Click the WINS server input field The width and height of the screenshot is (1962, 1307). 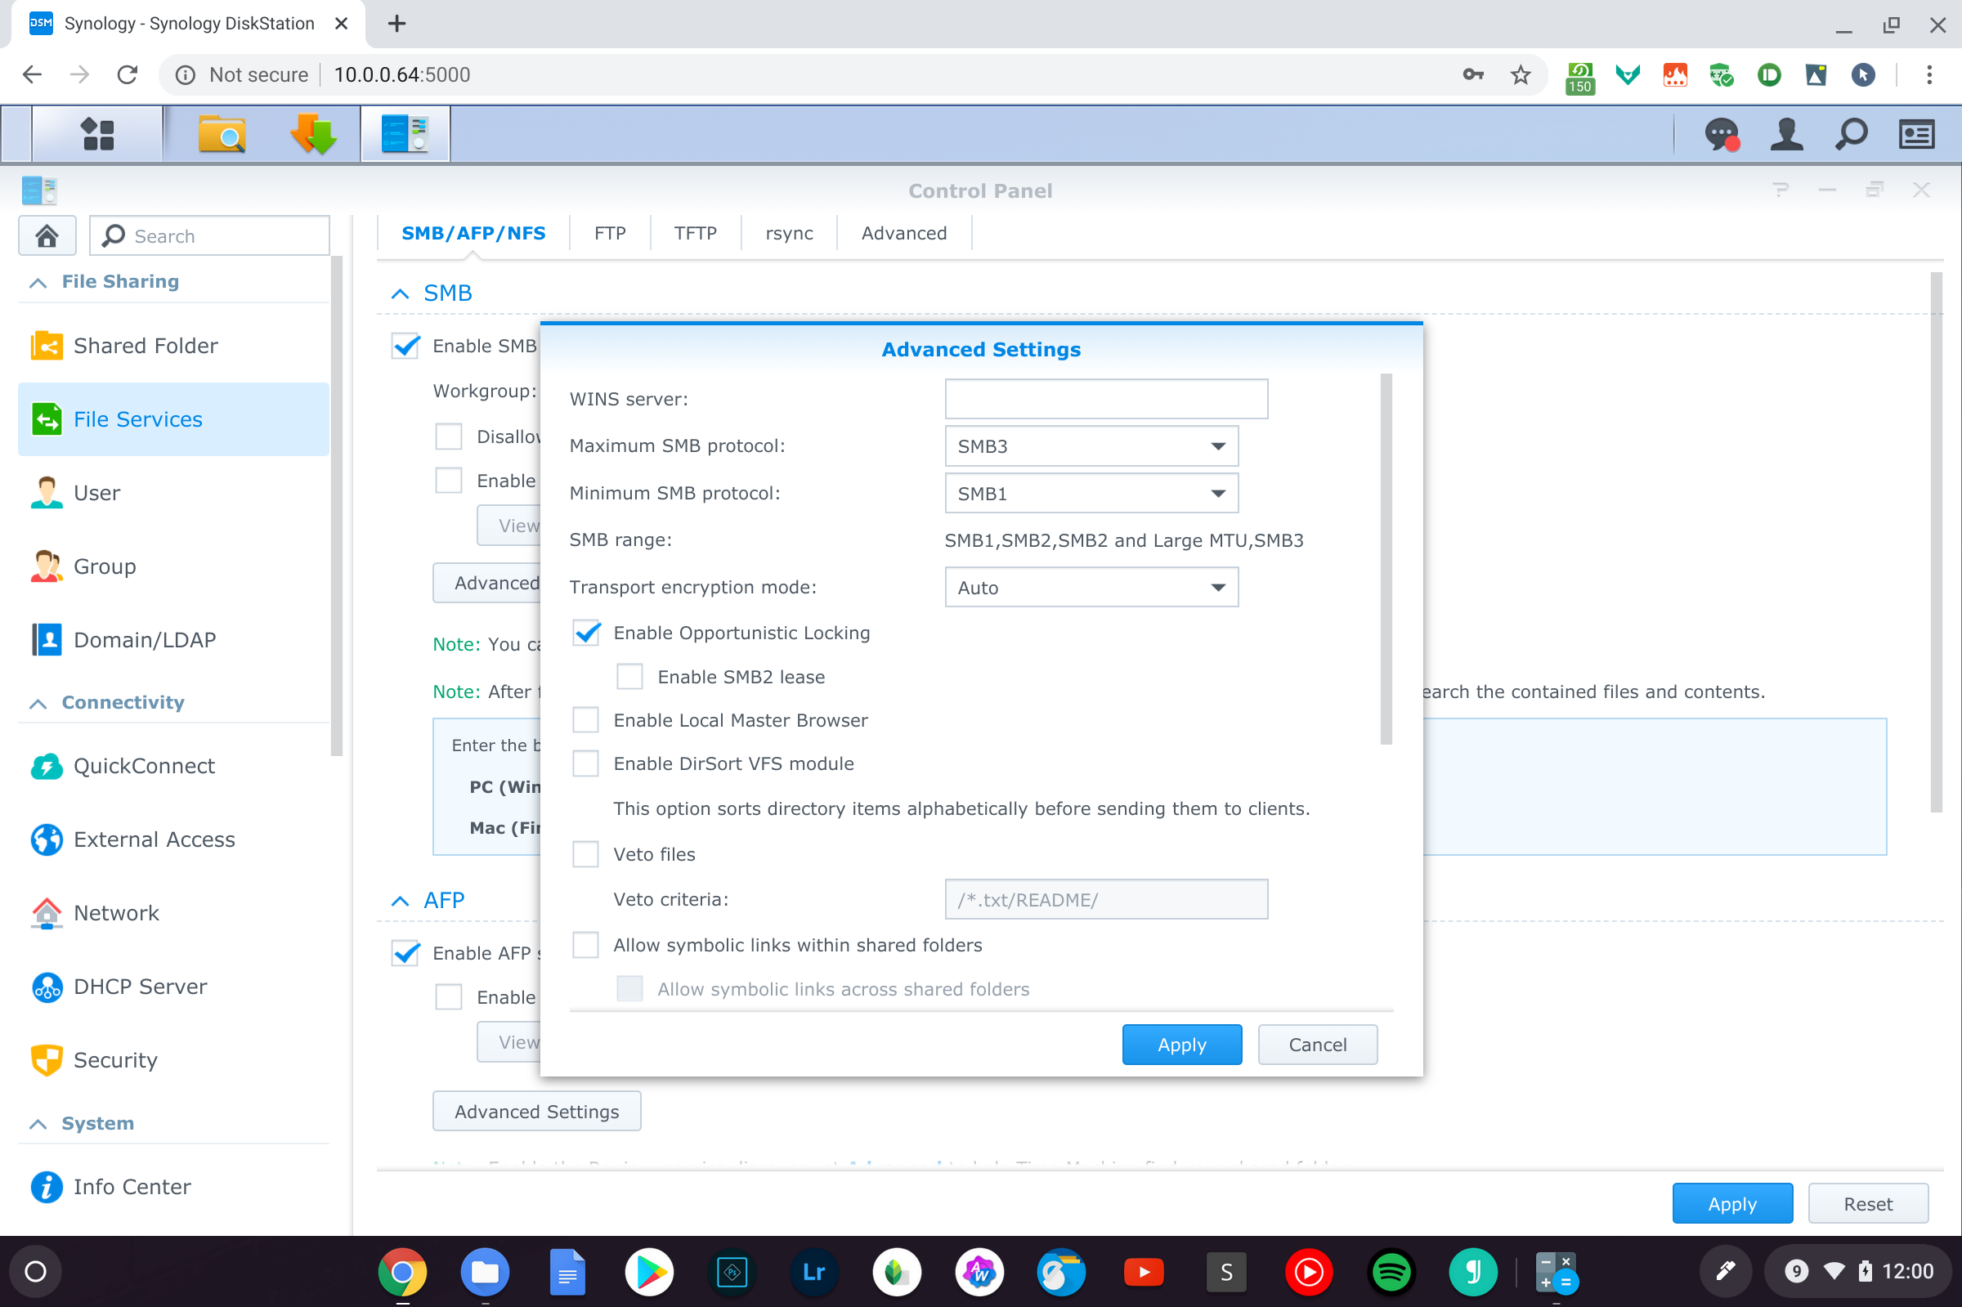1105,399
